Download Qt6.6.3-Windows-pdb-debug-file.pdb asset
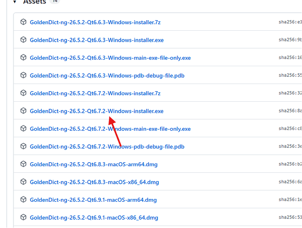The width and height of the screenshot is (302, 228). pos(107,75)
